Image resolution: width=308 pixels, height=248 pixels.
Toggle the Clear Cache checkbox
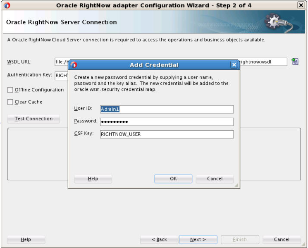point(10,102)
